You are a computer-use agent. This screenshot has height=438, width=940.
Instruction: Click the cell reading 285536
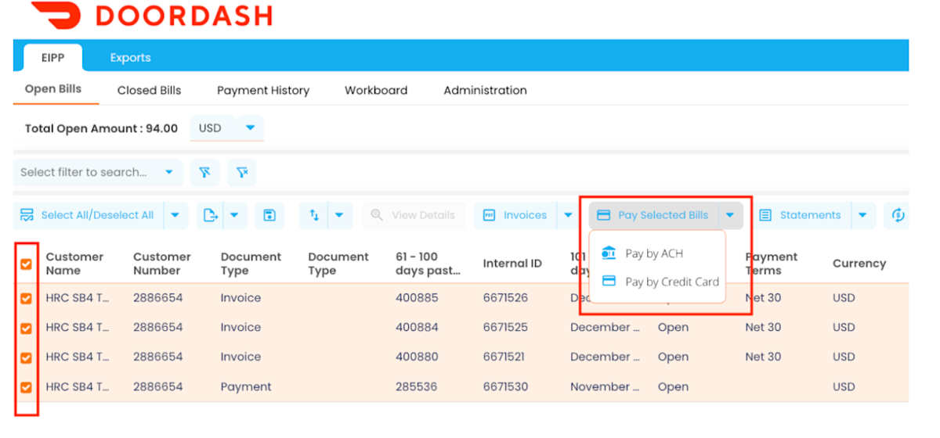click(417, 387)
